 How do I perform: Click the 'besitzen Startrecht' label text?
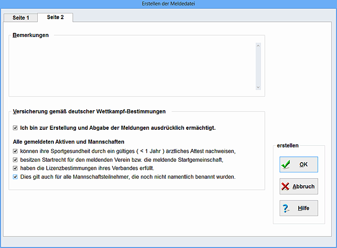coord(121,160)
